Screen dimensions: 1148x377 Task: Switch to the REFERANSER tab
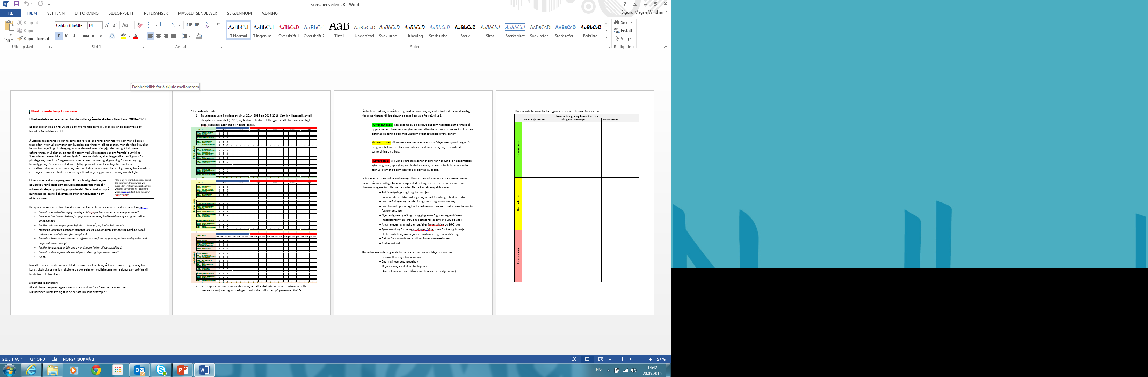155,13
